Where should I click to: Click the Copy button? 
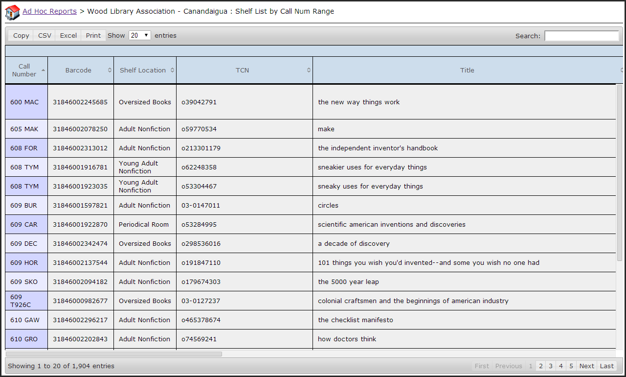coord(21,35)
